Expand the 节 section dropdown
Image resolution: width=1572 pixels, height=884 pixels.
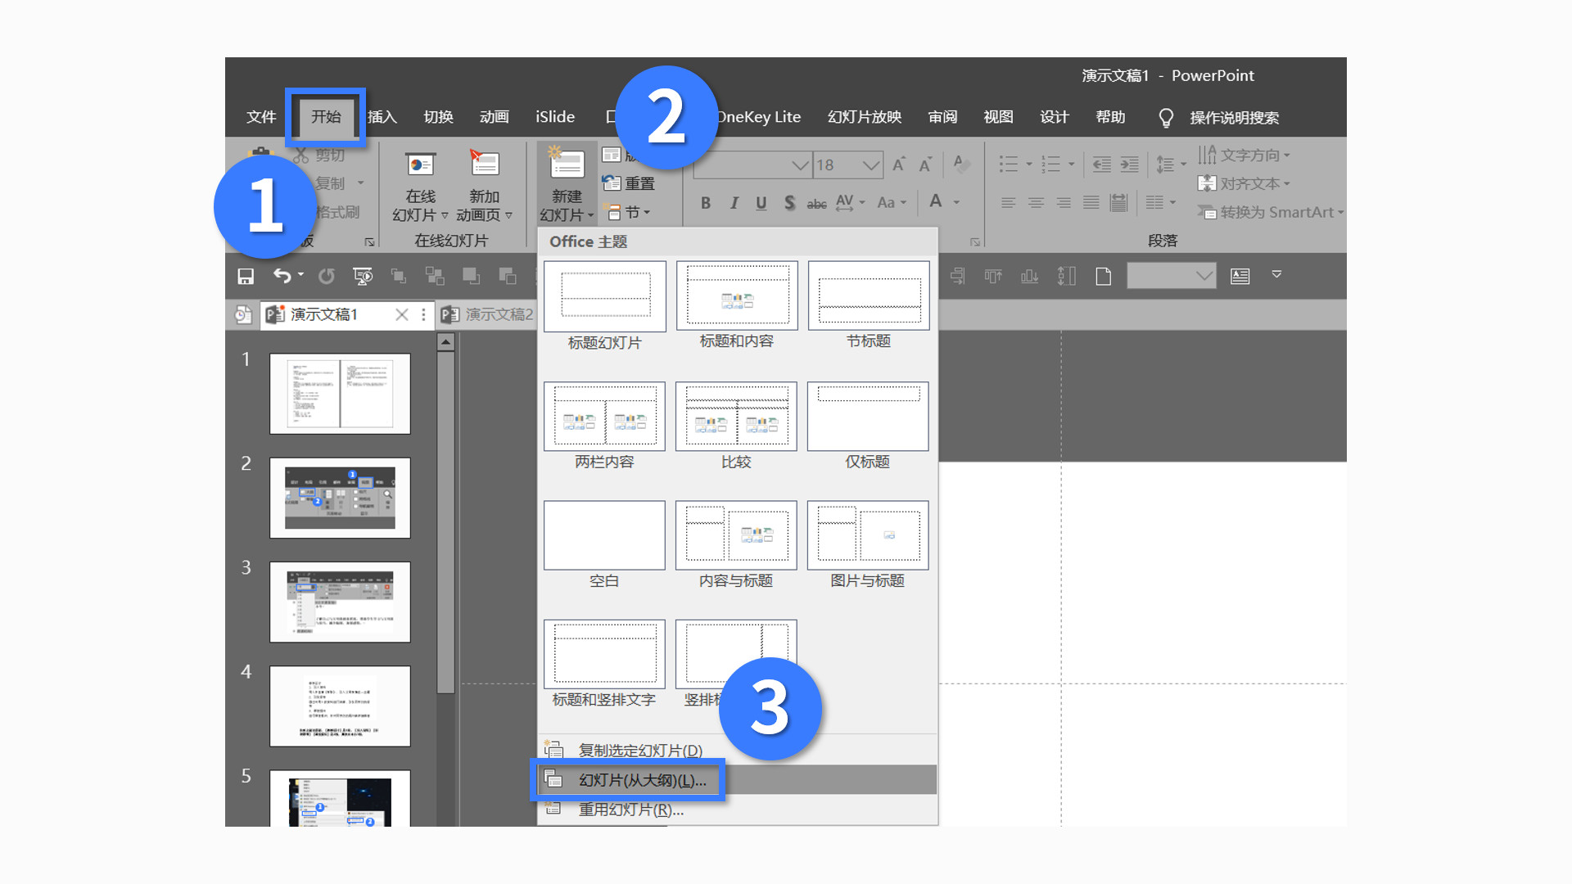pos(646,213)
